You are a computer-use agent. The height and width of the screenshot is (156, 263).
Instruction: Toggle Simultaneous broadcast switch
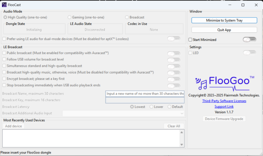[x=174, y=67]
